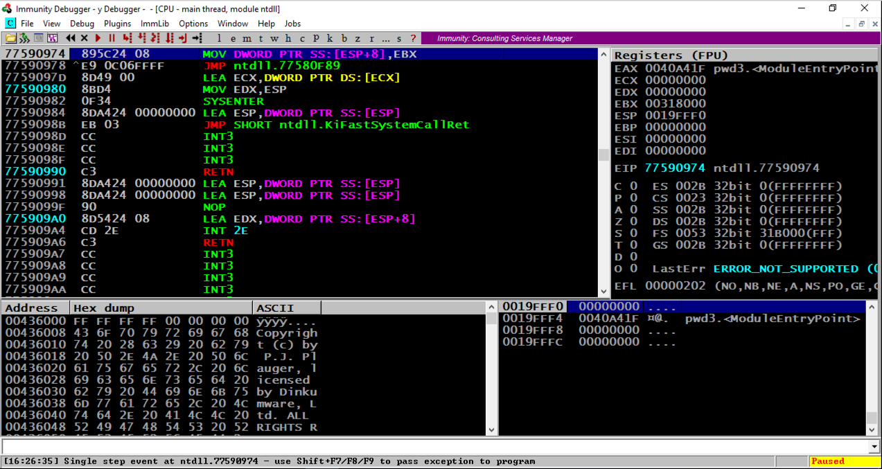This screenshot has width=882, height=469.
Task: Open breakpoints window with the 'b' button
Action: tap(344, 38)
